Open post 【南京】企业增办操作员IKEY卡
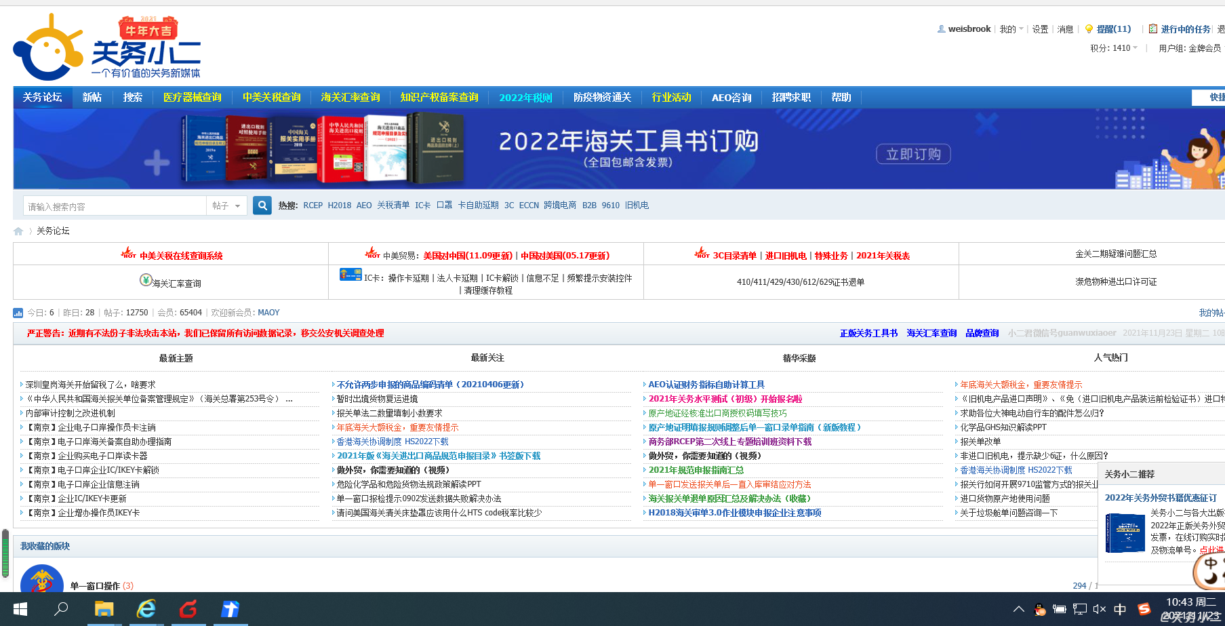Viewport: 1225px width, 626px height. click(82, 513)
